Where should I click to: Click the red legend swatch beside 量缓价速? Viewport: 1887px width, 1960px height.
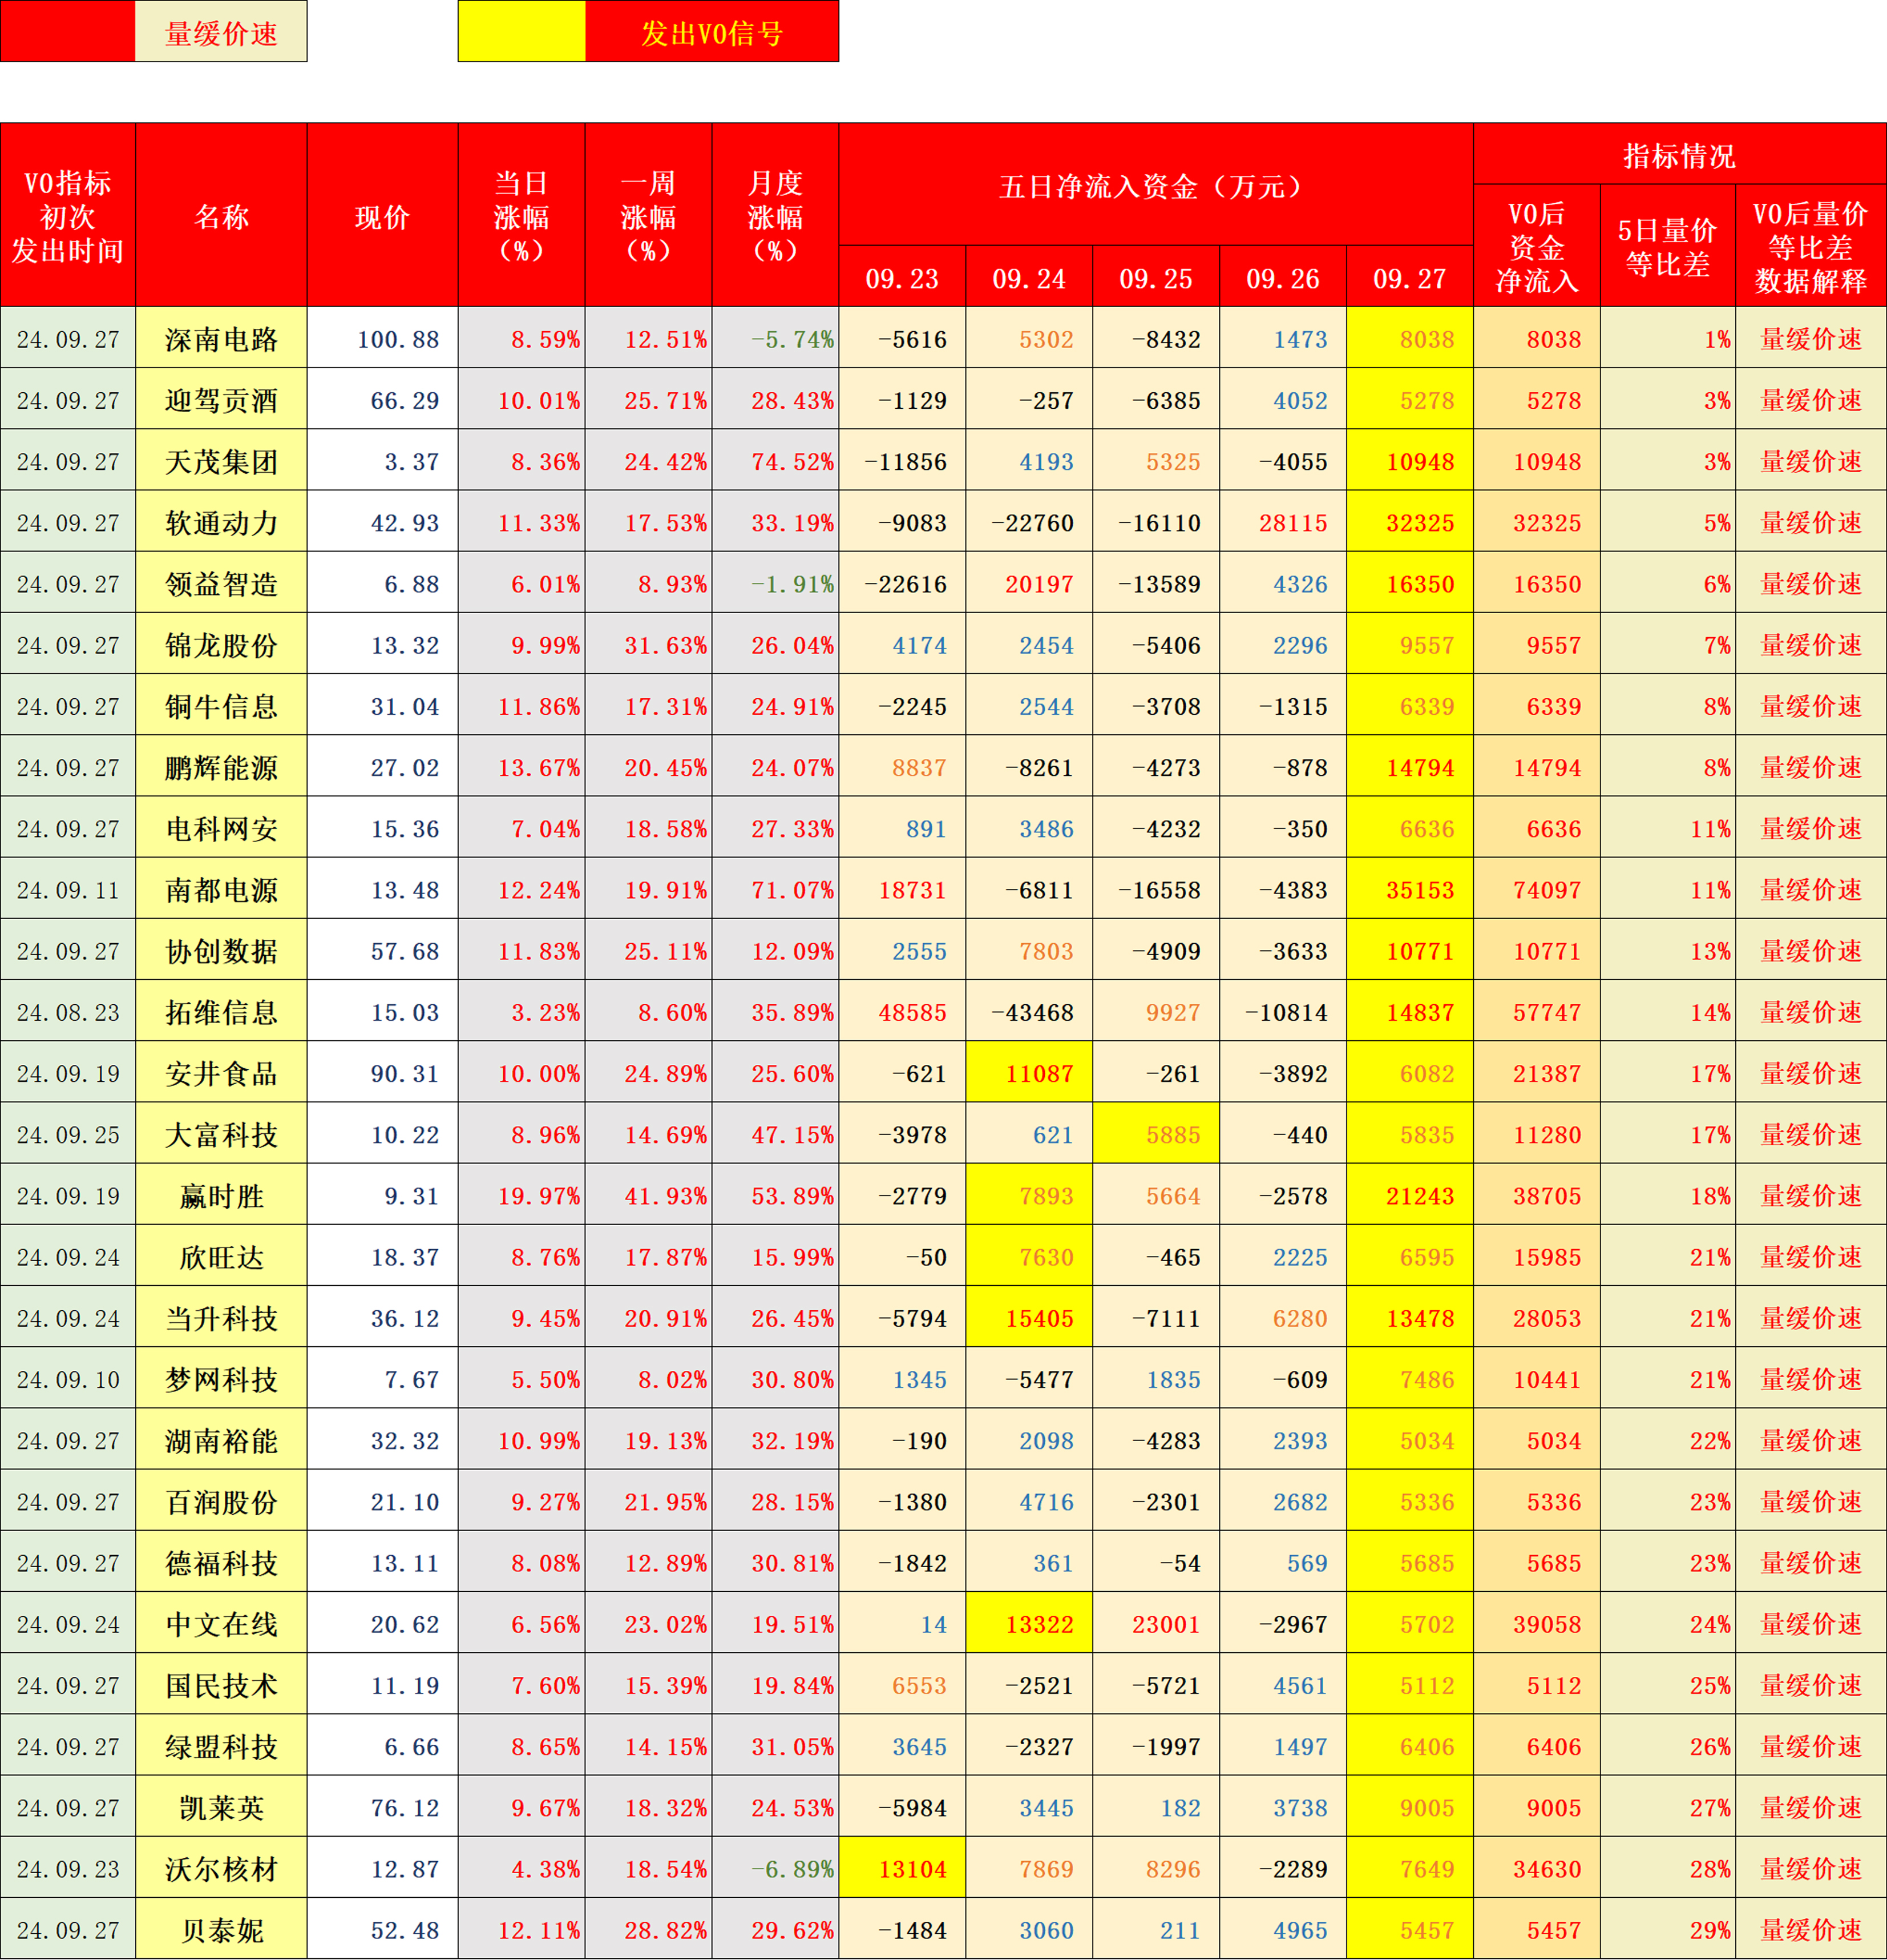(x=68, y=31)
